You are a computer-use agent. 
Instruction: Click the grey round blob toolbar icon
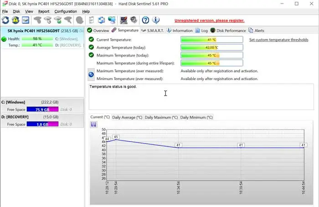80,20
